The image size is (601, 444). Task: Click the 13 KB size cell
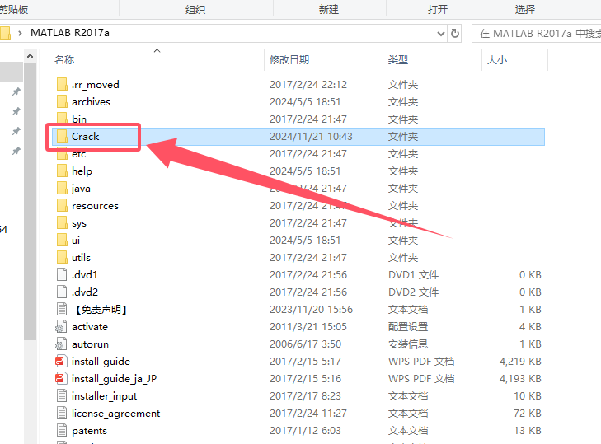pos(528,431)
